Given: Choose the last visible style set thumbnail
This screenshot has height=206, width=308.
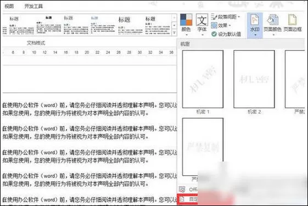Looking at the screenshot, I should tap(157, 25).
